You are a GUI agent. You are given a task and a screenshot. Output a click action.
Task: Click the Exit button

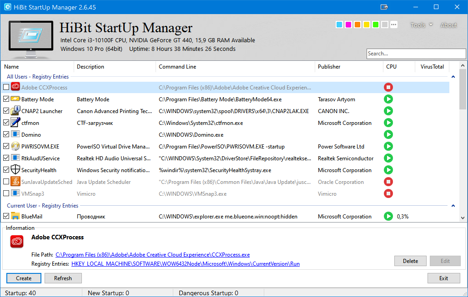coord(443,278)
